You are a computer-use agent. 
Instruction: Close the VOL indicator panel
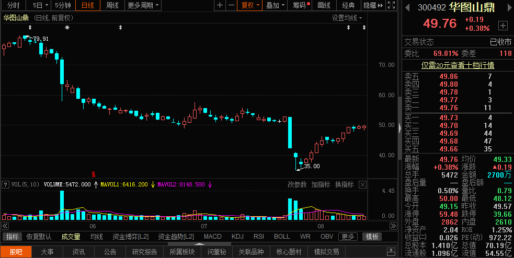362,185
